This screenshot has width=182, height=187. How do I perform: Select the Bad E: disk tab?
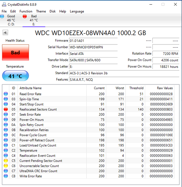click(34, 20)
